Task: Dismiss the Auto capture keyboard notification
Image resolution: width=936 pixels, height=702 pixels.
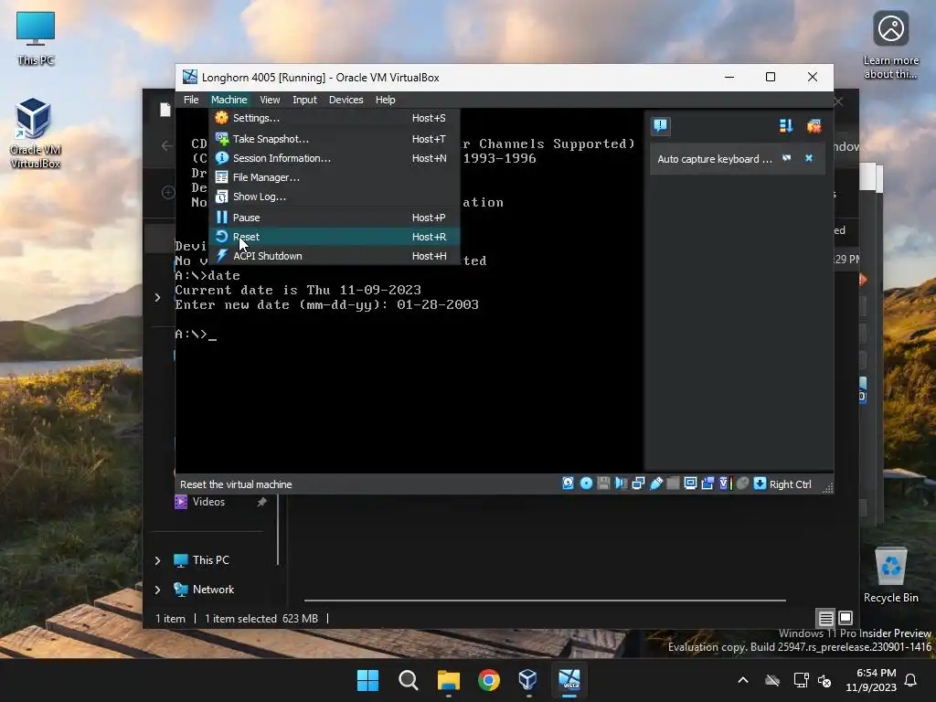Action: click(809, 158)
